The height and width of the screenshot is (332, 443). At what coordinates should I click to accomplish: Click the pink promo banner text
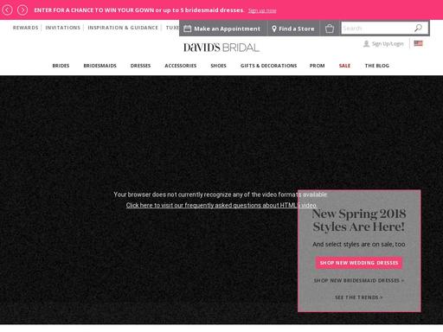(x=138, y=10)
